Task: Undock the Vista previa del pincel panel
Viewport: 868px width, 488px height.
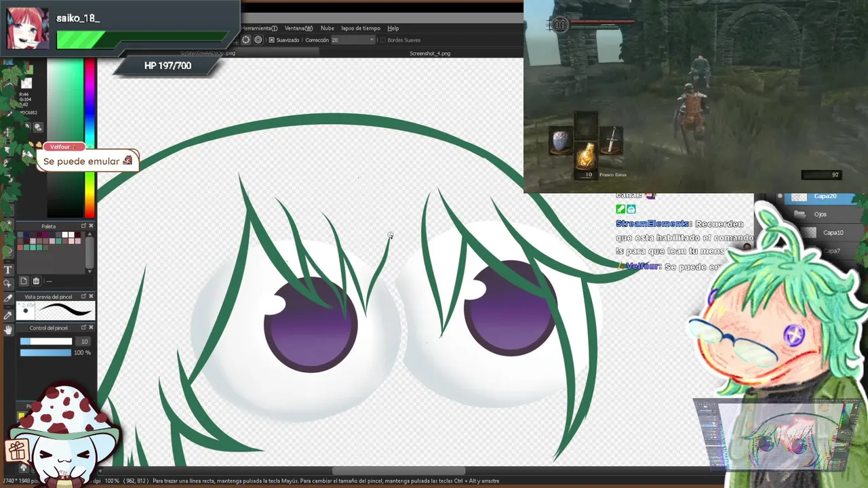Action: pyautogui.click(x=83, y=296)
